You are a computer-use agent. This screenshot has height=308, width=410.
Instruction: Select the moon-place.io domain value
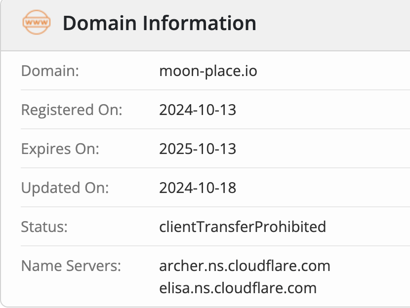point(208,71)
